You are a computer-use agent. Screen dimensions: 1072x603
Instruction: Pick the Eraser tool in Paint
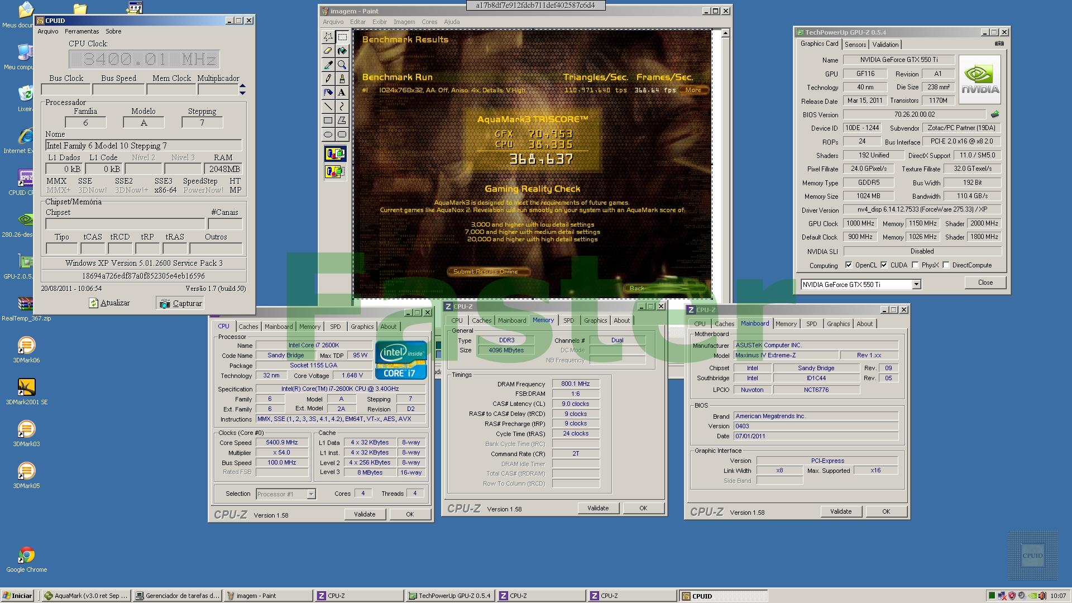(x=328, y=51)
